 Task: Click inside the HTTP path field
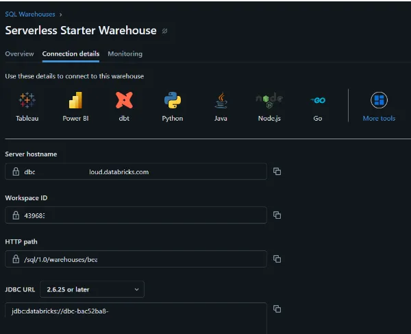[136, 259]
